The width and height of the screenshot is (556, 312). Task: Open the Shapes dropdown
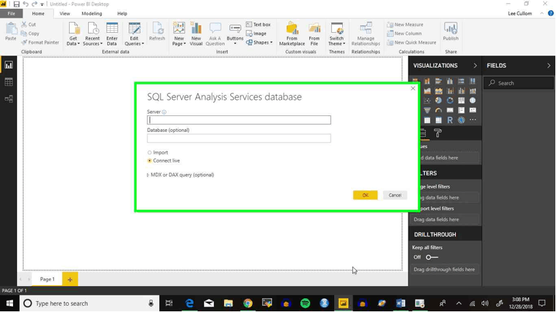pos(259,42)
